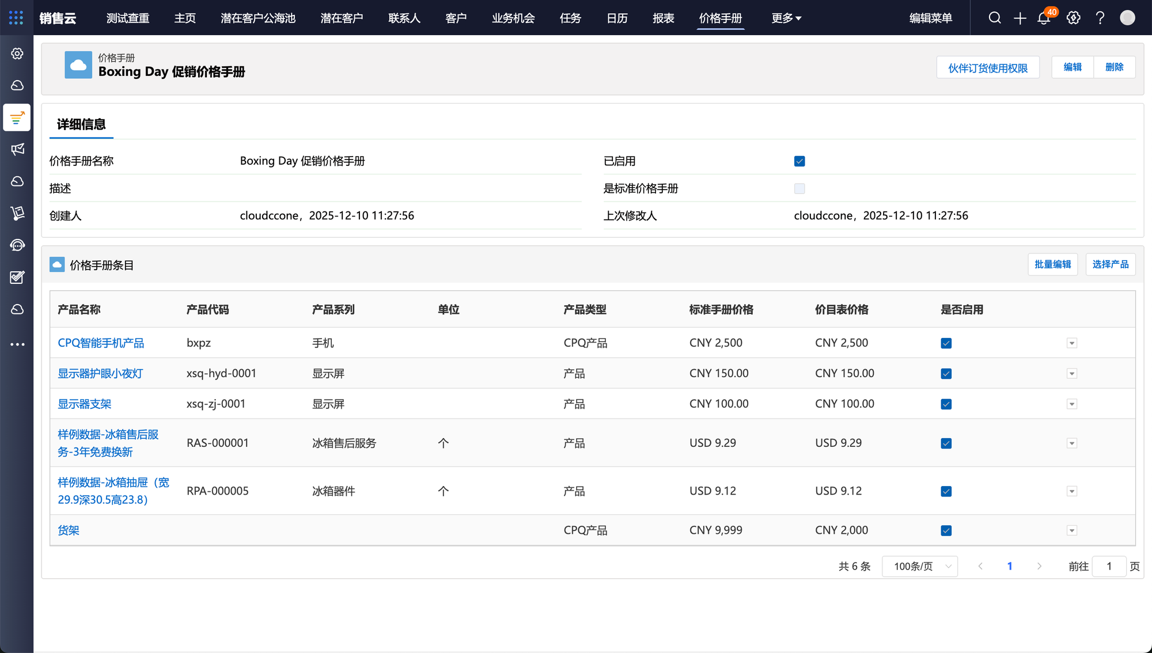This screenshot has width=1152, height=653.
Task: Click the megaphone marketing sidebar icon
Action: tap(17, 150)
